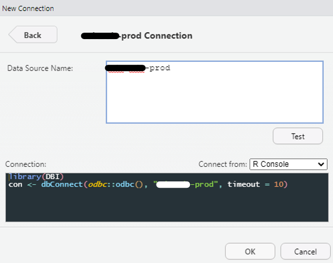Confirm the connection with OK
The width and height of the screenshot is (333, 263).
(x=250, y=251)
